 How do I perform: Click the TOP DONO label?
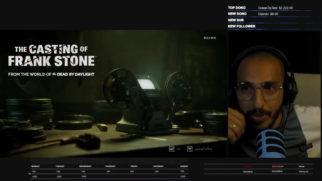tap(237, 8)
